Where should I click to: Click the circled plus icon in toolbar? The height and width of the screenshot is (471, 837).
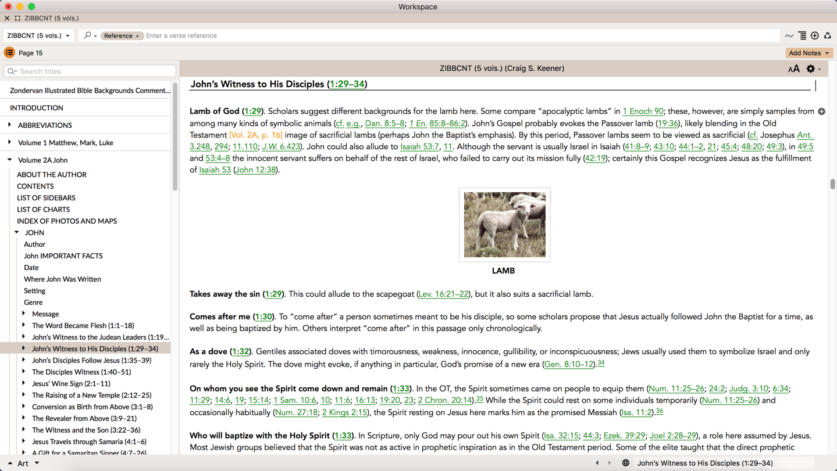pyautogui.click(x=815, y=35)
